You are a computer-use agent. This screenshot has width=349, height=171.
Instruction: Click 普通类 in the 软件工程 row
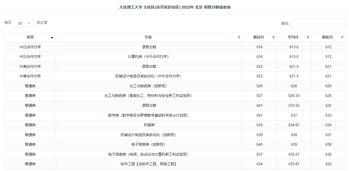point(30,164)
